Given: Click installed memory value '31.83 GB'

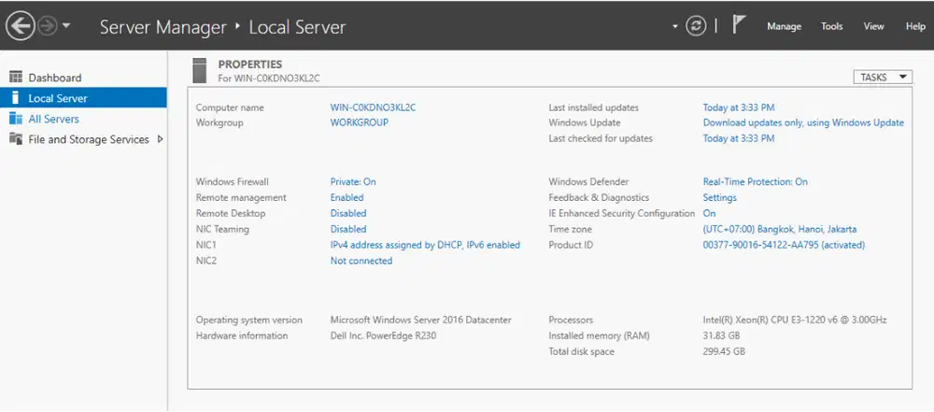Looking at the screenshot, I should [721, 335].
